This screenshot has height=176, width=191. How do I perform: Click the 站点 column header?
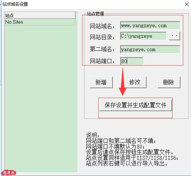pyautogui.click(x=40, y=16)
